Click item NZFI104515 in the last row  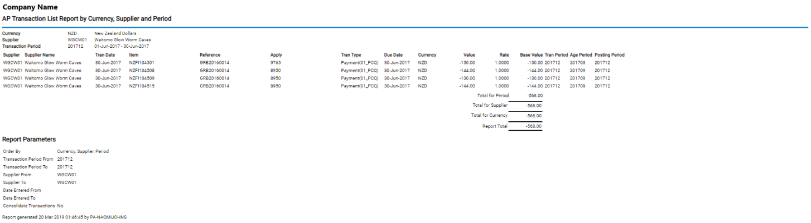pos(142,86)
